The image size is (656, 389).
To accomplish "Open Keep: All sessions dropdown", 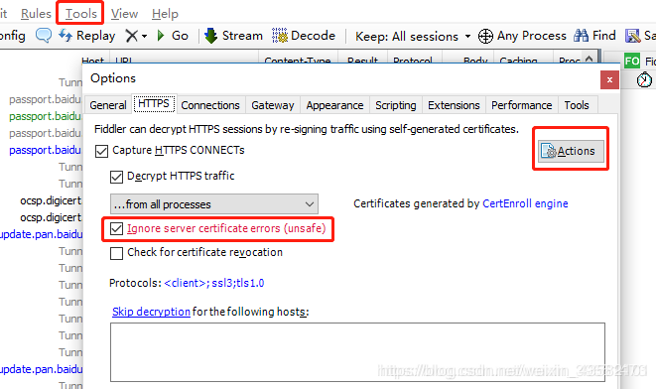I will [x=413, y=37].
